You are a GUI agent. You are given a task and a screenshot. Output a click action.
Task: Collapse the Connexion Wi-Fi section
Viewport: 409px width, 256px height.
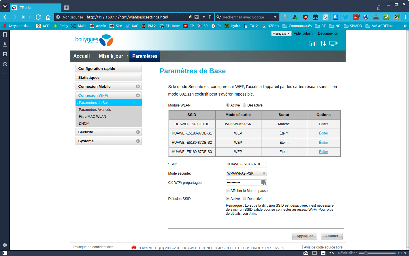[x=109, y=96]
